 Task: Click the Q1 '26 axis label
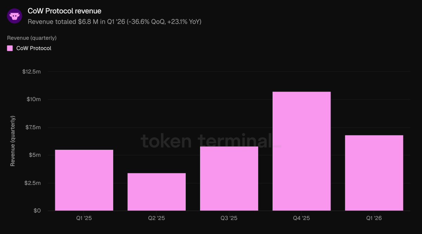374,218
